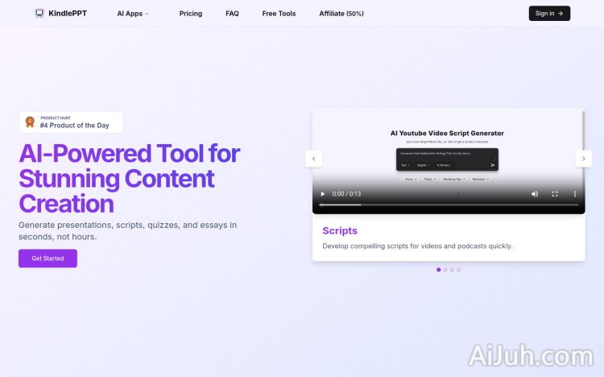Open the FAQ navigation item
Image resolution: width=604 pixels, height=377 pixels.
click(232, 14)
